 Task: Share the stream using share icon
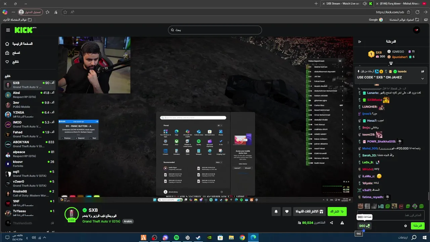tap(332, 223)
